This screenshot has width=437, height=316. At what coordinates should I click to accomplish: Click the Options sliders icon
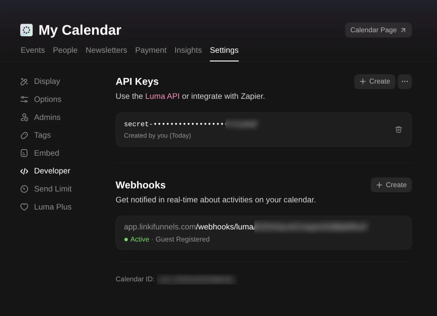pos(24,99)
